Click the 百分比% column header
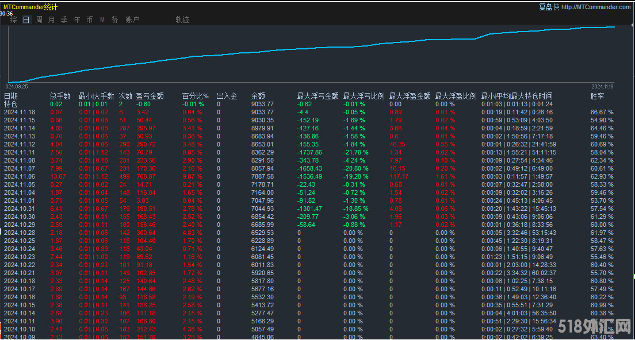Screen dimensions: 635x340 pyautogui.click(x=195, y=96)
